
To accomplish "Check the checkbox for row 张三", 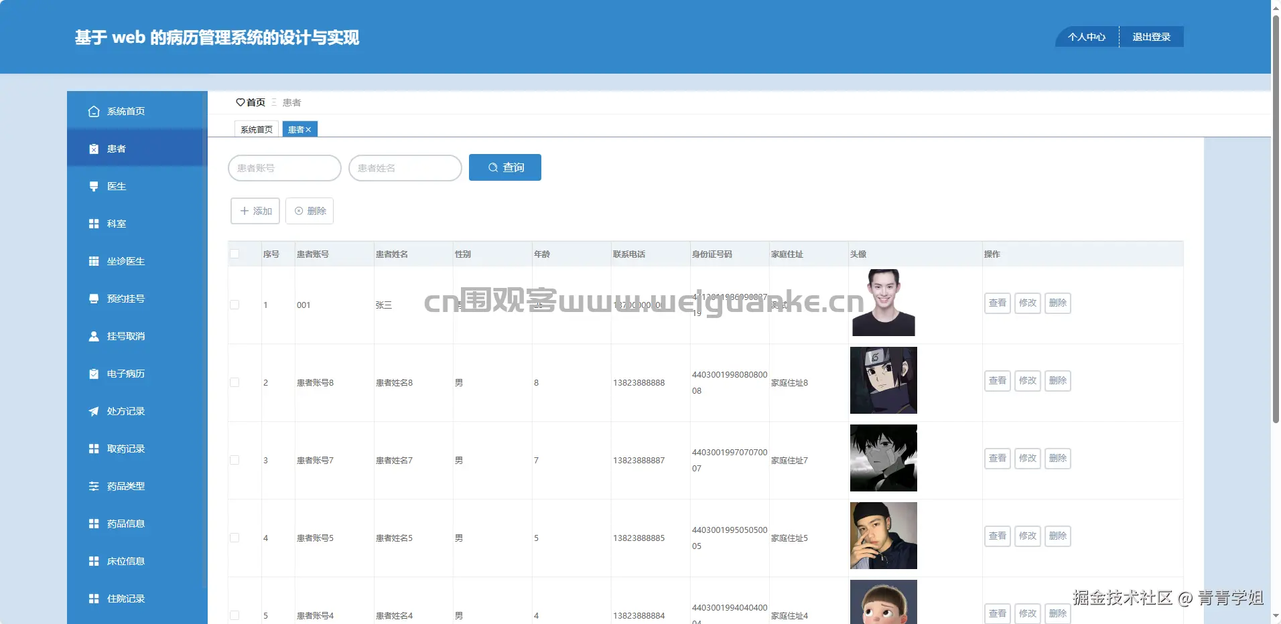I will point(234,305).
